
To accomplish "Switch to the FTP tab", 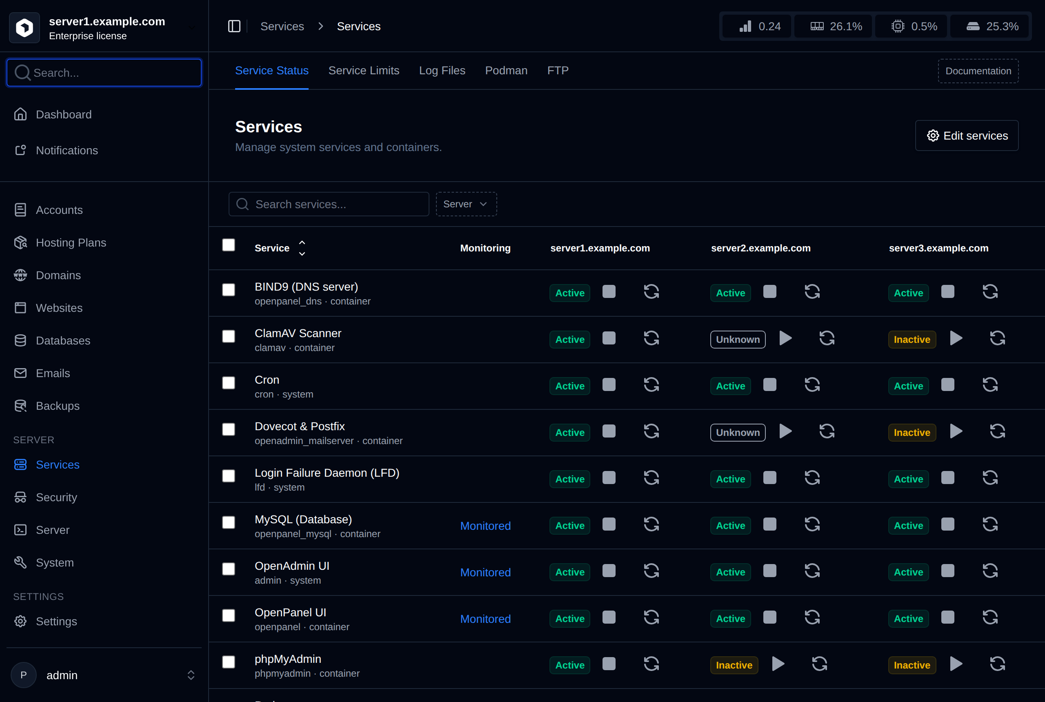I will pos(558,71).
